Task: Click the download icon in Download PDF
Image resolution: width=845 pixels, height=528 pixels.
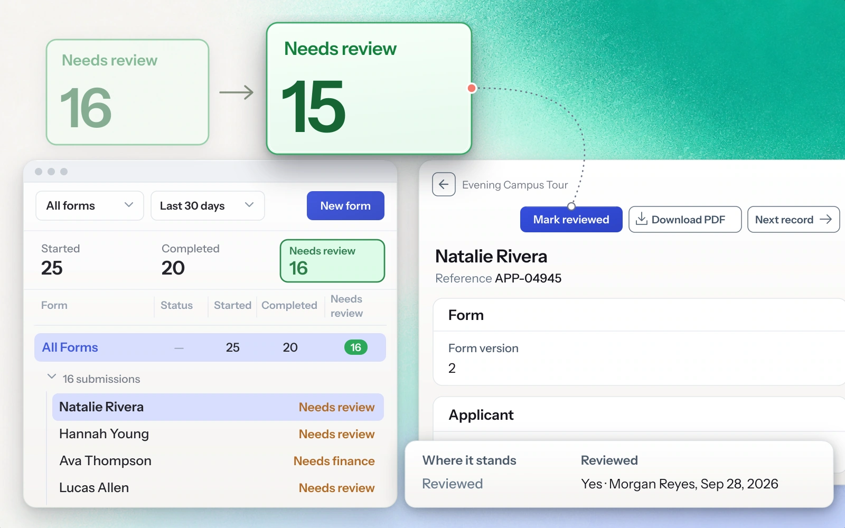Action: point(642,219)
